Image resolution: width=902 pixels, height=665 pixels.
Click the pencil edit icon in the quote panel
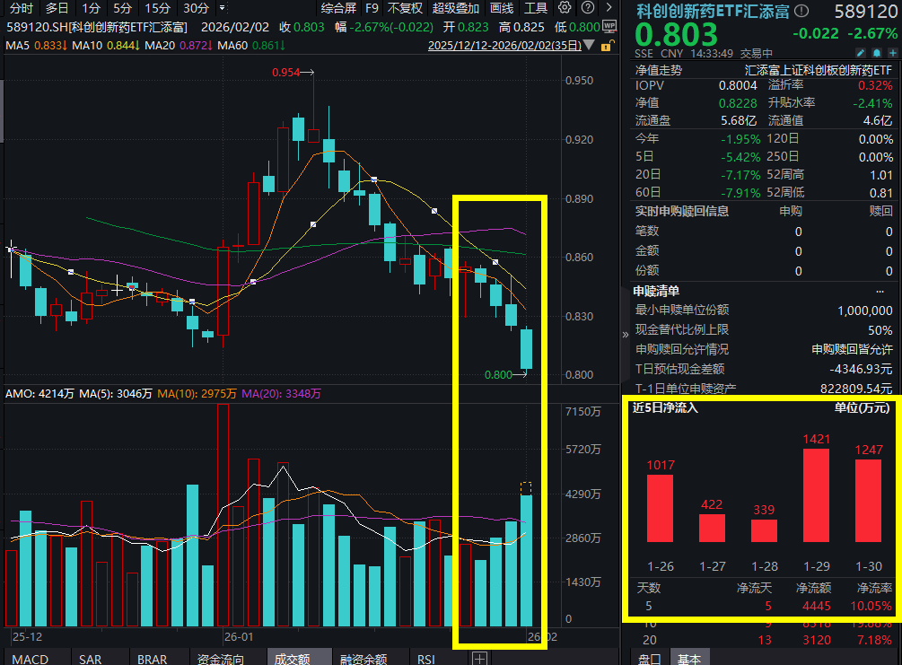click(x=860, y=53)
